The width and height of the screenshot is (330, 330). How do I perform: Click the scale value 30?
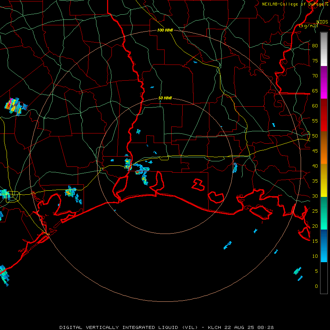pyautogui.click(x=315, y=196)
